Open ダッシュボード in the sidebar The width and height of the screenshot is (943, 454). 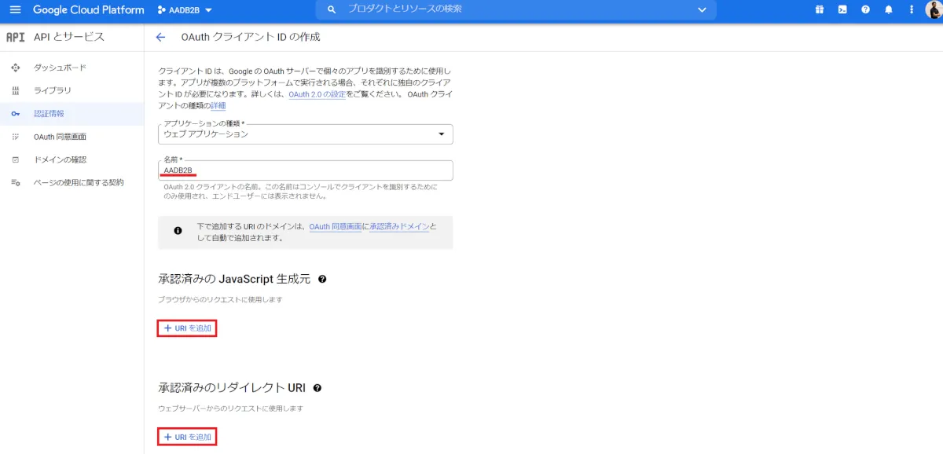coord(72,68)
